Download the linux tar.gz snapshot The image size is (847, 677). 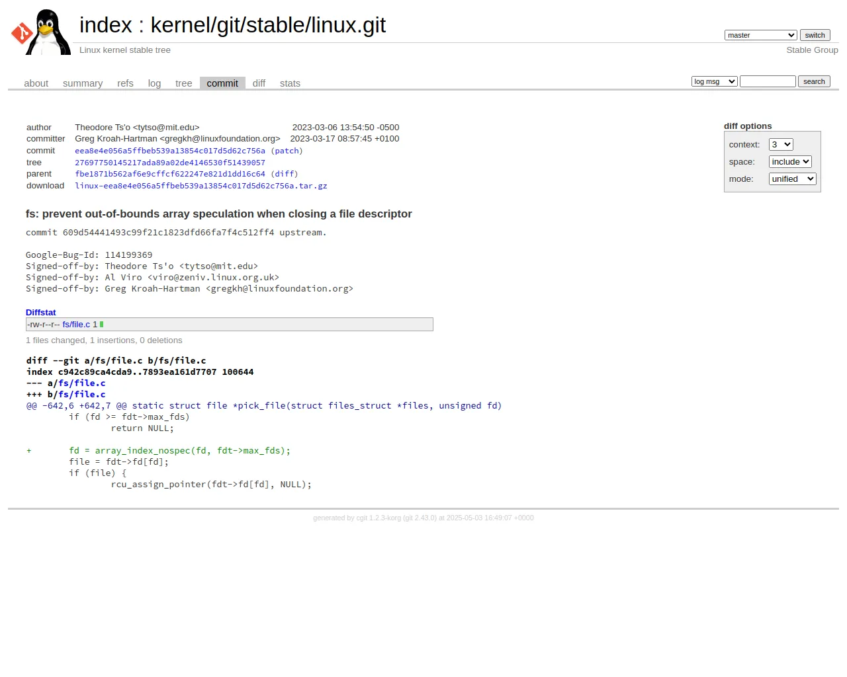tap(201, 186)
